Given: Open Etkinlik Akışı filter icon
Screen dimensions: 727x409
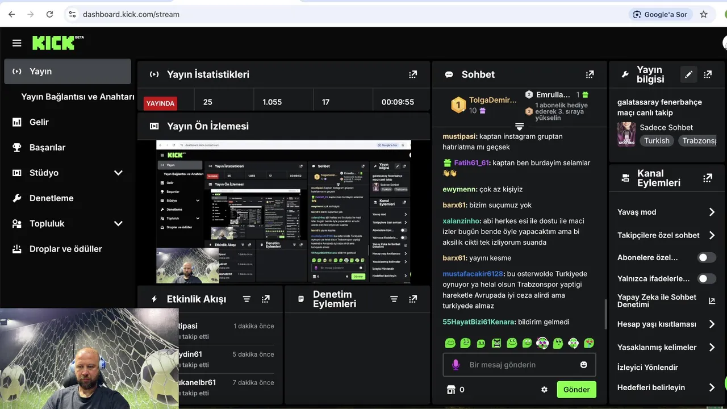Looking at the screenshot, I should click(x=246, y=299).
